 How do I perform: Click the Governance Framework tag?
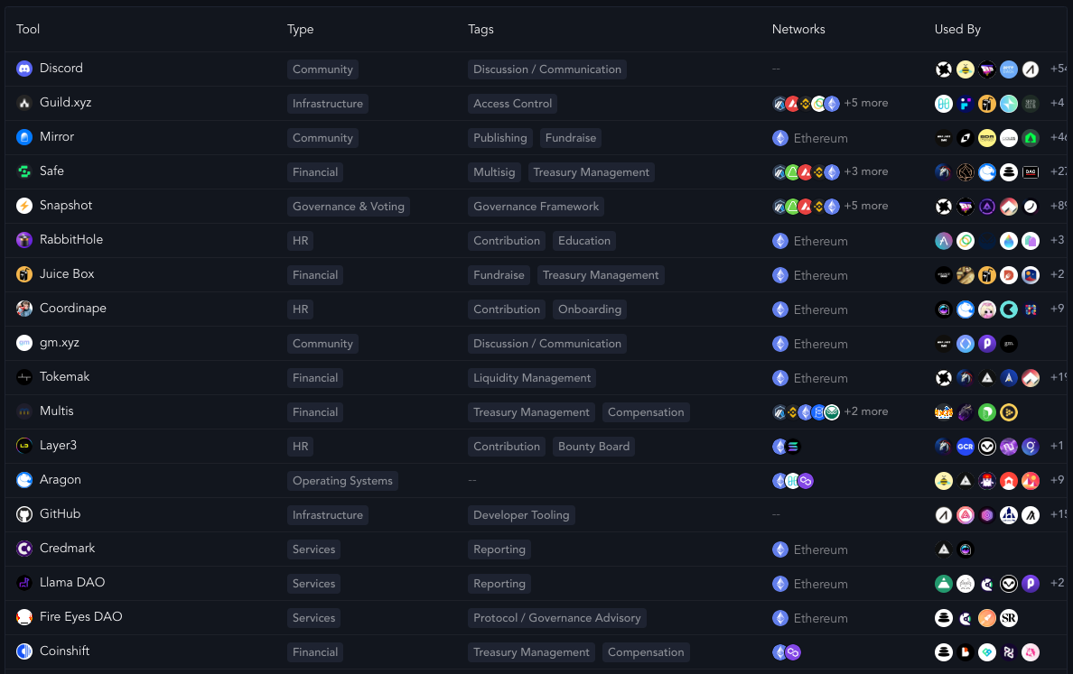coord(536,207)
